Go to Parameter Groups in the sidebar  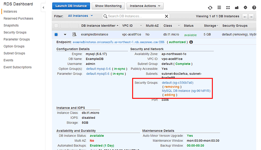pos(17,39)
